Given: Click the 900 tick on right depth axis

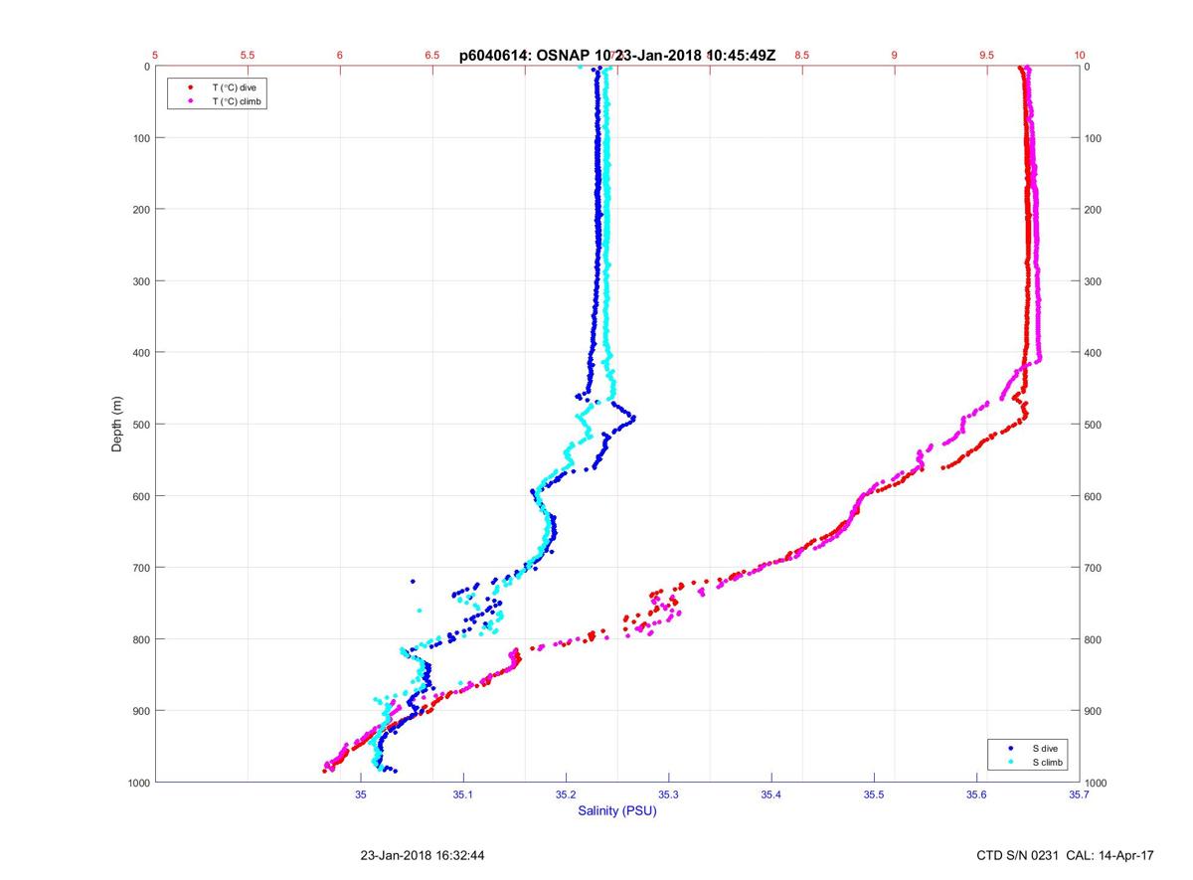Looking at the screenshot, I should (x=1094, y=711).
